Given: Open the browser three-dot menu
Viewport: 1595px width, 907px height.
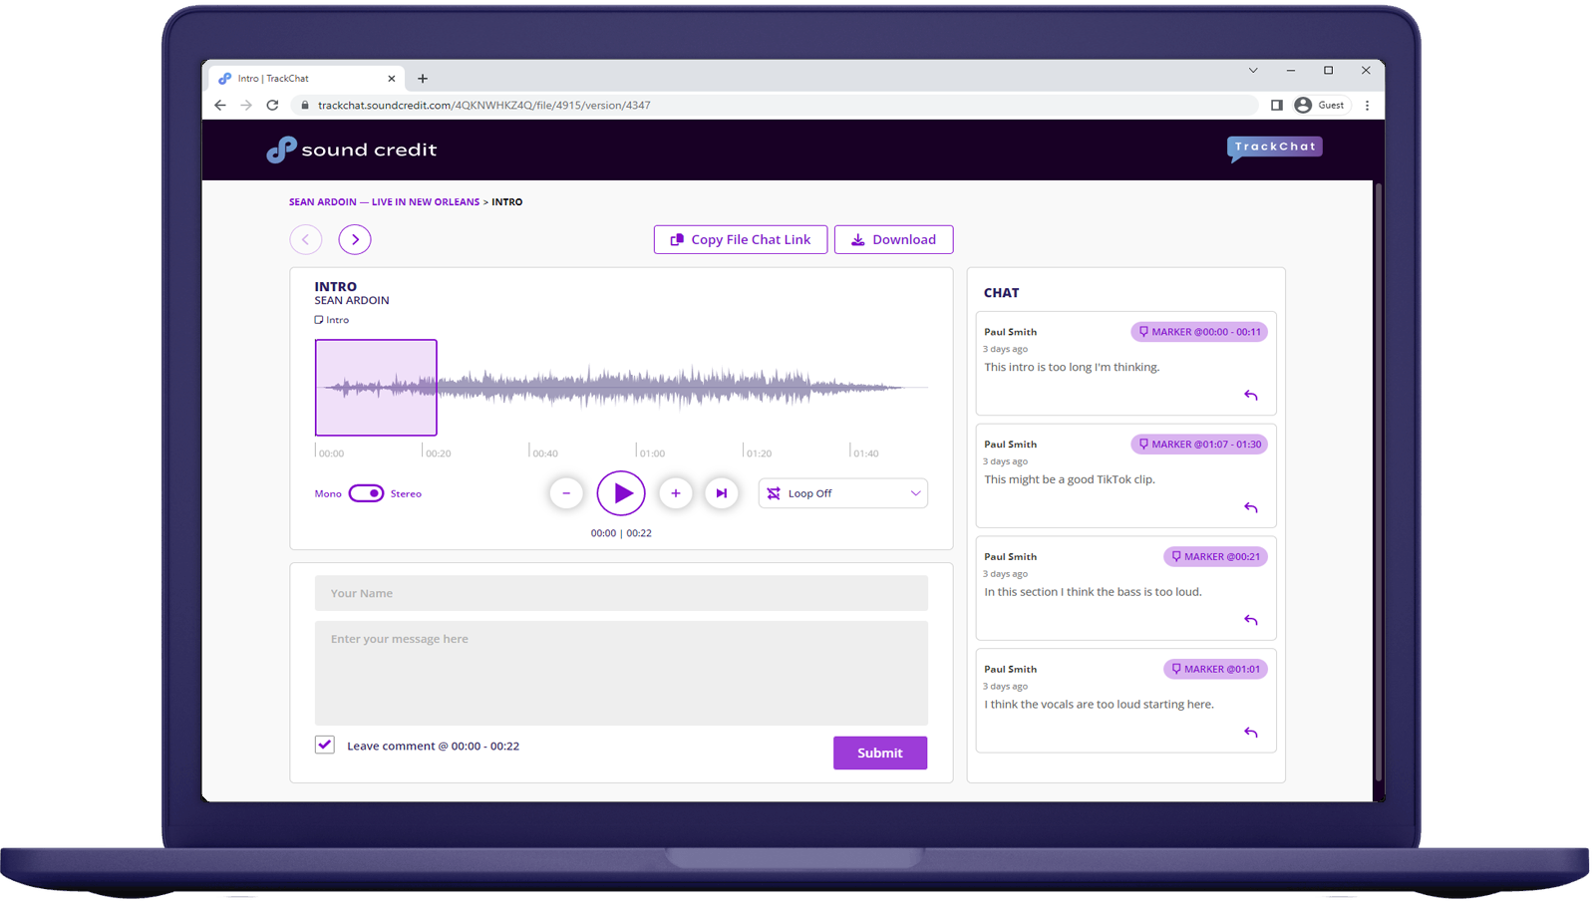Looking at the screenshot, I should pos(1367,105).
